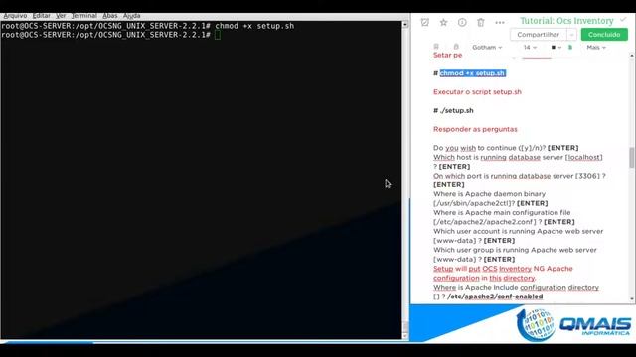This screenshot has height=357, width=636.
Task: Open the Ver menu in terminal
Action: pos(61,16)
